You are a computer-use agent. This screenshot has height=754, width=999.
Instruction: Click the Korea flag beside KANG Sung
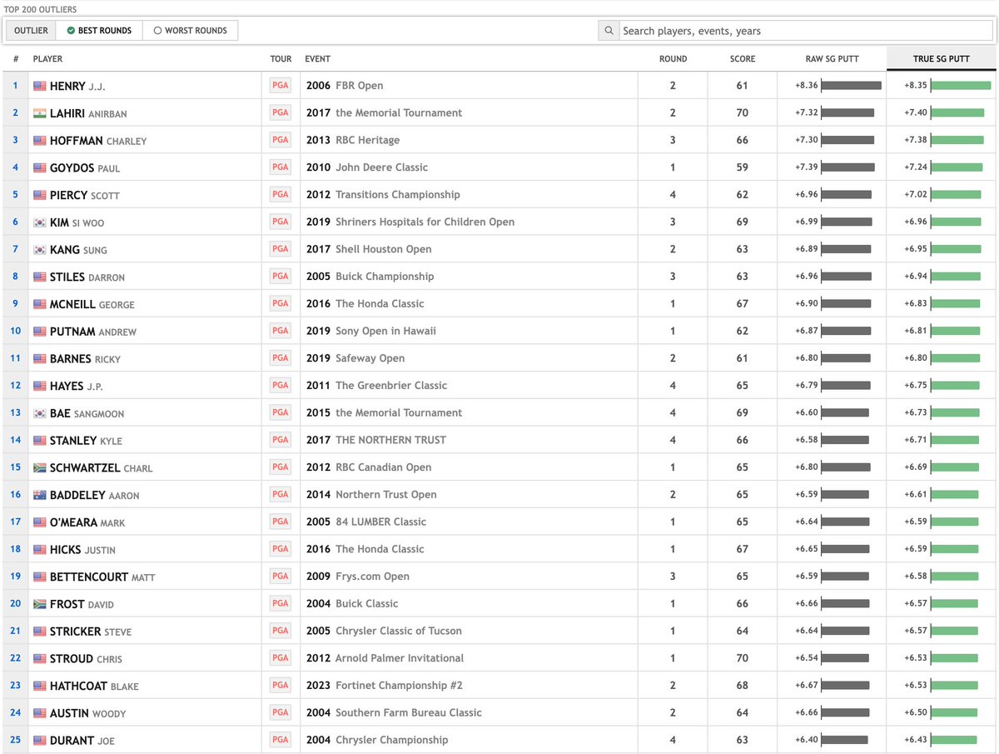point(40,250)
